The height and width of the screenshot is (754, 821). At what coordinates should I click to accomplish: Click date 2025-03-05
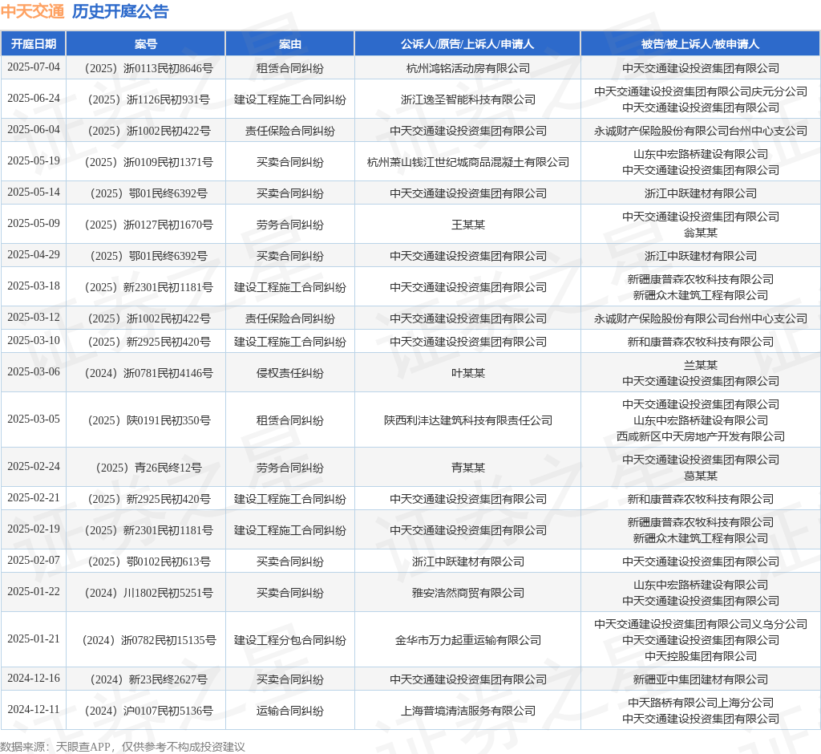34,420
